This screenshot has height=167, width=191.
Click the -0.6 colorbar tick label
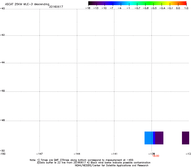(146, 8)
